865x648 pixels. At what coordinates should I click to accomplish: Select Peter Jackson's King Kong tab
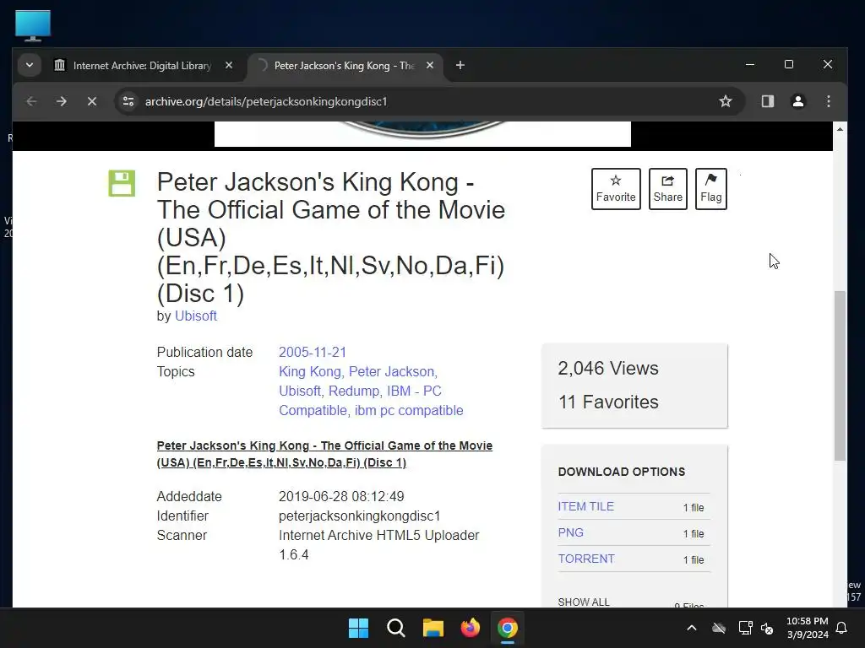345,66
